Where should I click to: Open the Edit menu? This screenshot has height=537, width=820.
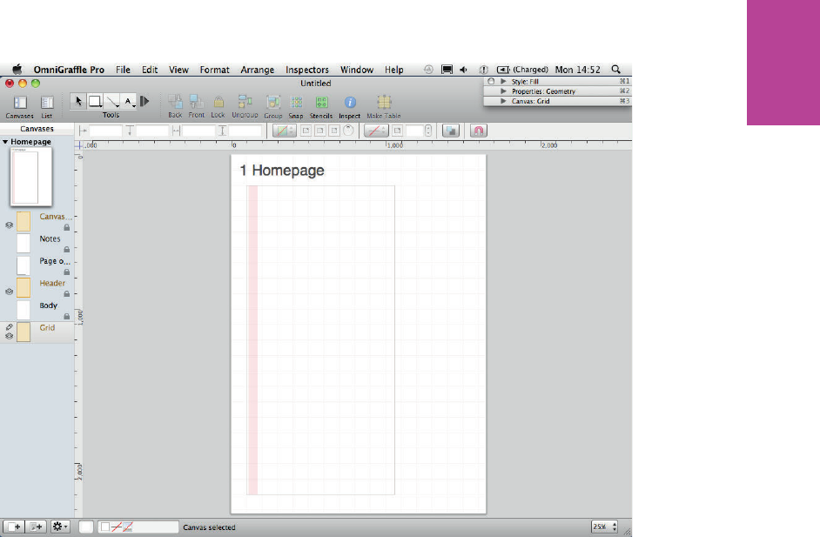point(150,70)
